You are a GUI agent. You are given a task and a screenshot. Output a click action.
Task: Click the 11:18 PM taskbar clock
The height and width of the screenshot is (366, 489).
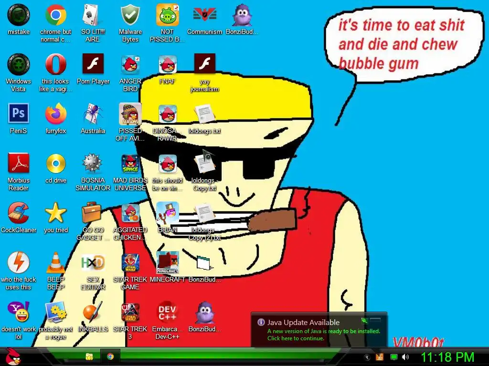click(447, 357)
